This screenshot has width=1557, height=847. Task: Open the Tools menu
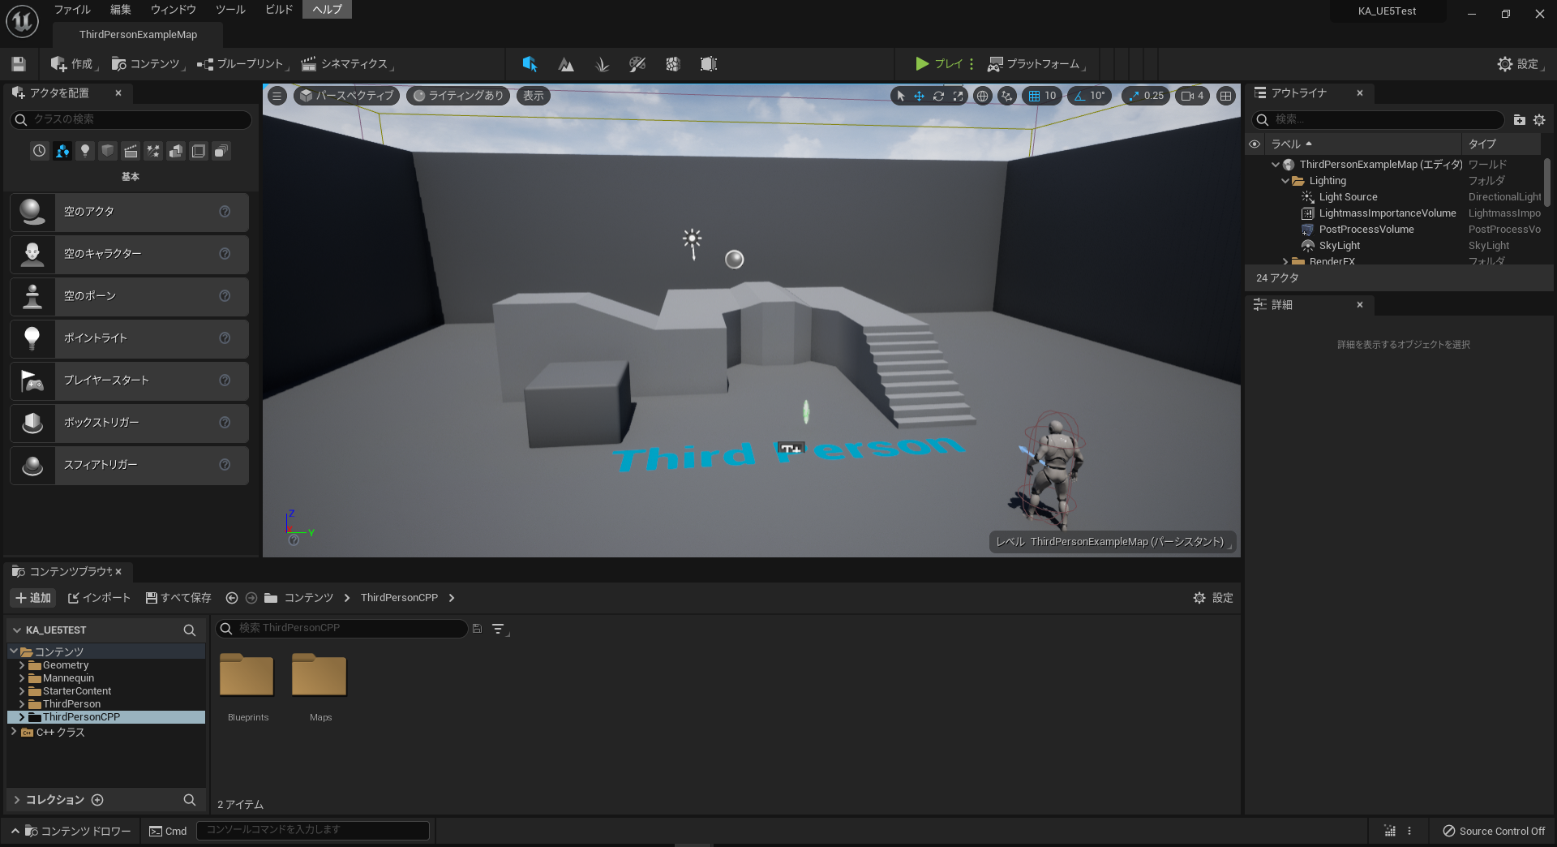[x=230, y=10]
